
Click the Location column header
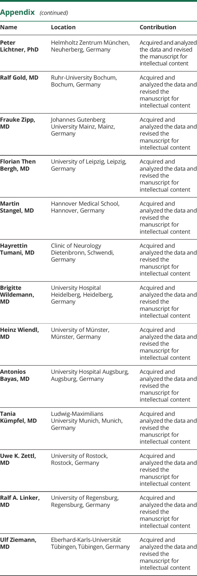63,27
